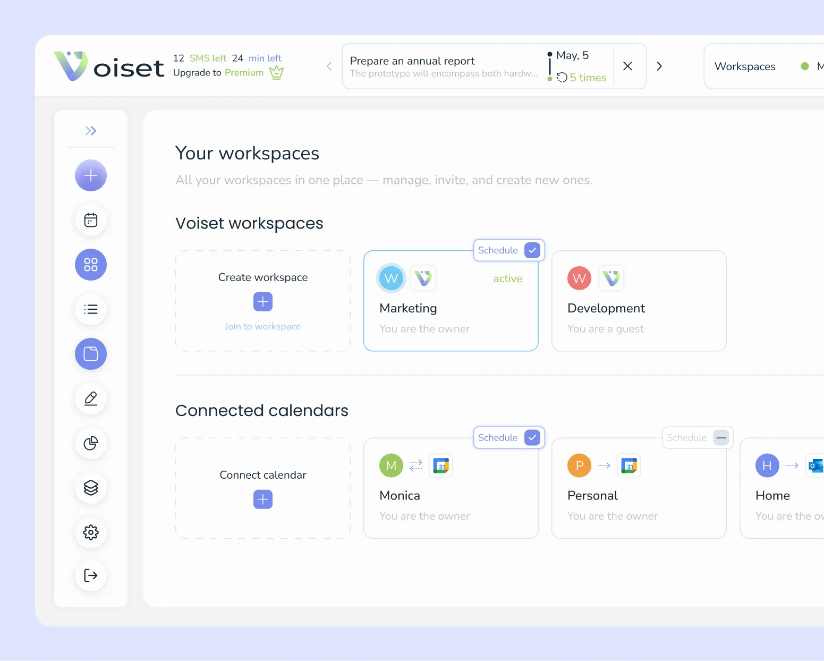The image size is (824, 661).
Task: Open the layers stack icon in sidebar
Action: pos(91,488)
